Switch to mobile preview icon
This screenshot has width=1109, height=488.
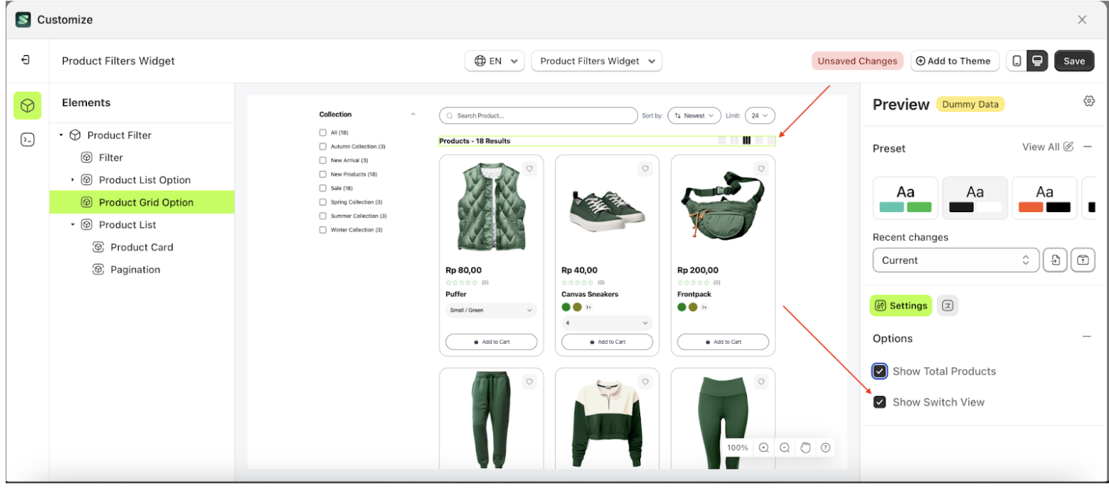coord(1016,61)
